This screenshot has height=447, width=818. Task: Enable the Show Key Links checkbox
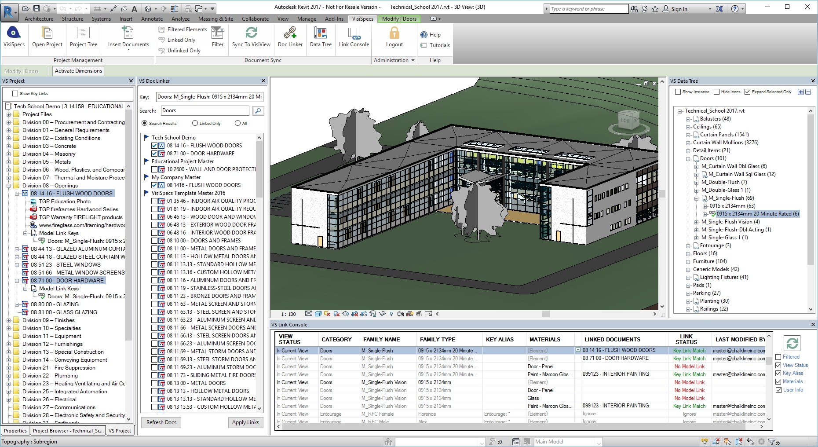point(15,94)
